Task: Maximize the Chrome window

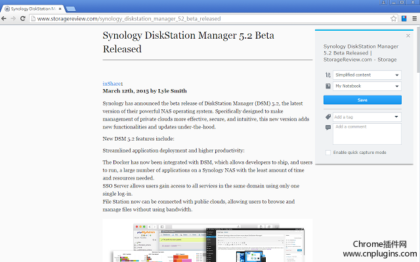Action: click(402, 2)
